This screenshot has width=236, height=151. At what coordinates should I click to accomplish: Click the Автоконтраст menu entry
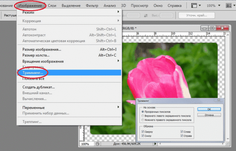(x=69, y=35)
